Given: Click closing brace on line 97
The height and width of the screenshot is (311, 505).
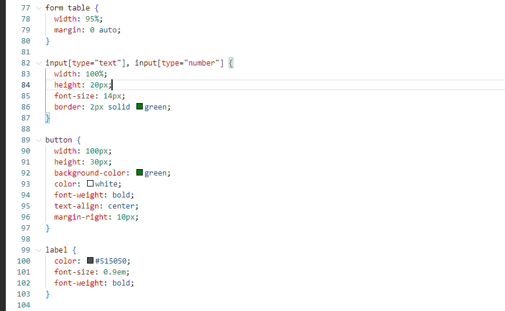Looking at the screenshot, I should (x=48, y=228).
